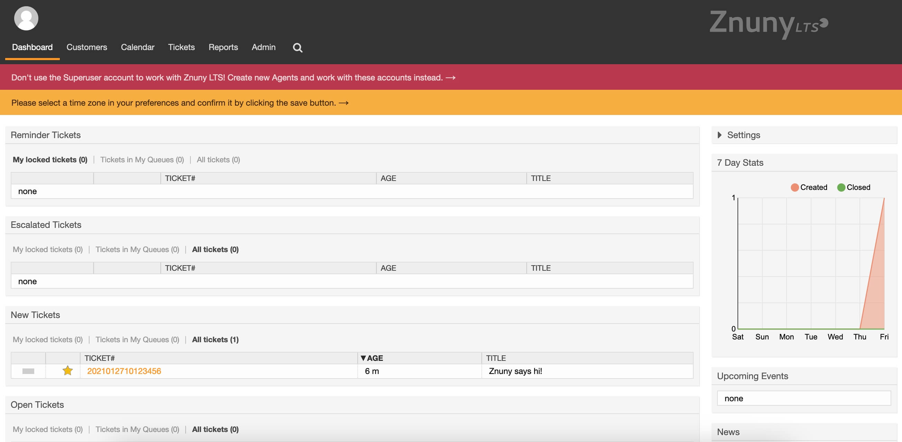Select Tickets in My Queues in Escalated Tickets
The width and height of the screenshot is (902, 442).
[137, 249]
